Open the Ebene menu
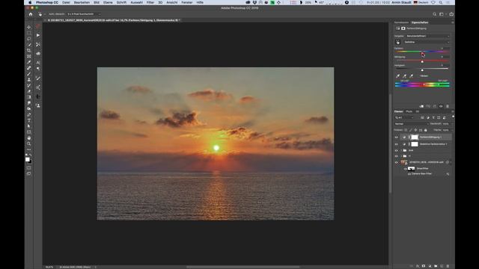Viewport: 479px width, 269px height. 108,2
